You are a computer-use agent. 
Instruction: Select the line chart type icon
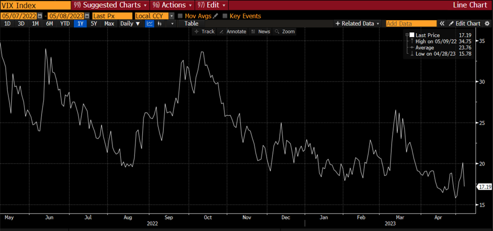click(150, 23)
